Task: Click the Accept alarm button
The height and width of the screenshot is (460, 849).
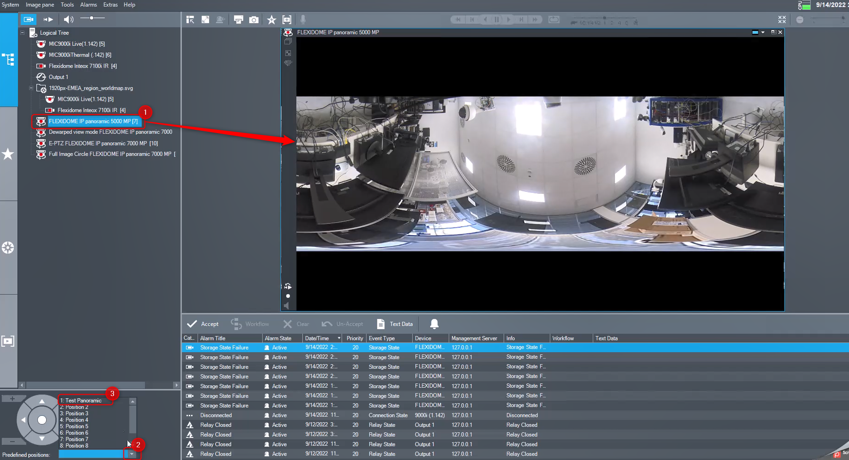Action: 203,324
